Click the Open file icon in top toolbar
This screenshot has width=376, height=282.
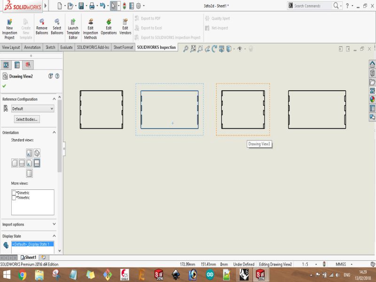click(70, 6)
